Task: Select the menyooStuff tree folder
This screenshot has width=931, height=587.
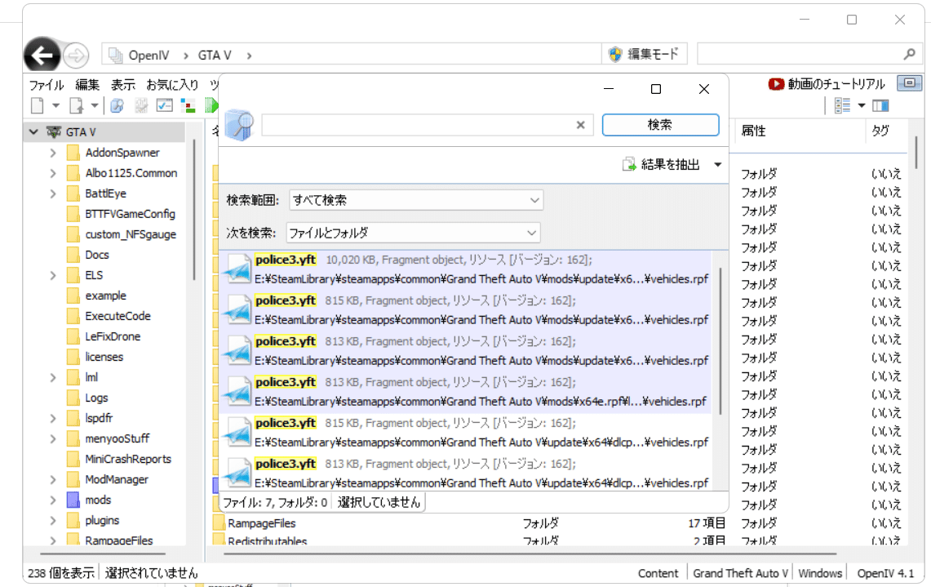Action: pos(117,438)
